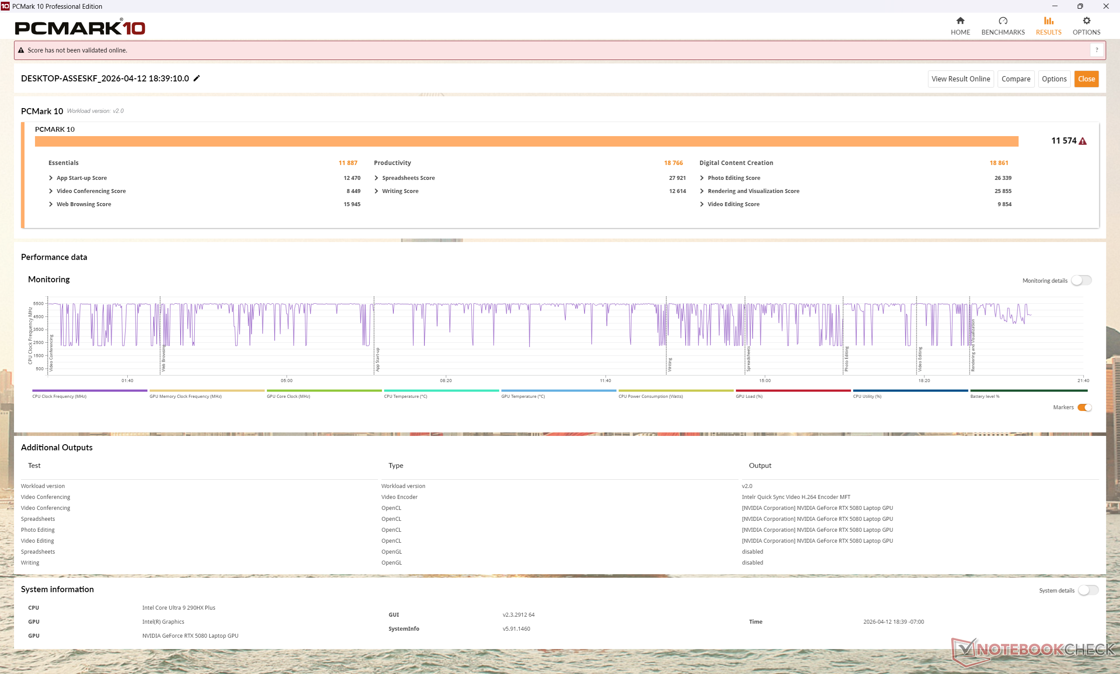Open the Benchmarks gauge icon
The width and height of the screenshot is (1120, 674).
(1002, 21)
